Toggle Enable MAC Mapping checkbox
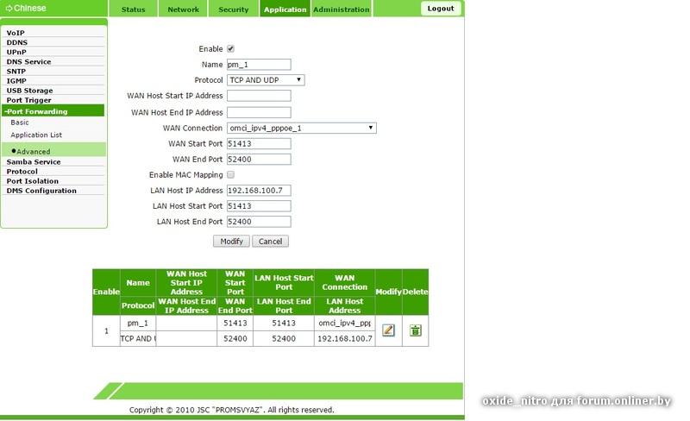This screenshot has height=421, width=690. (230, 175)
